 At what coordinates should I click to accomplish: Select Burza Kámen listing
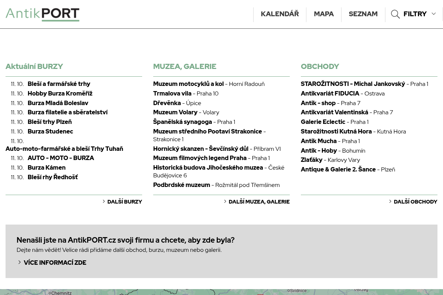(47, 168)
